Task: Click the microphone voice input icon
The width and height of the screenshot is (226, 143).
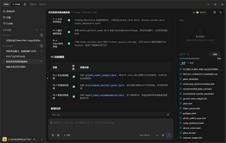Action: (x=163, y=135)
